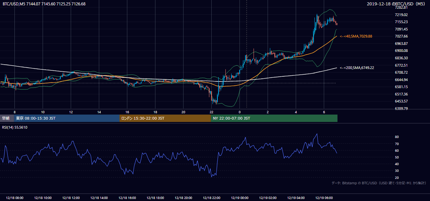Click price axis value 6644.94

pos(401,80)
